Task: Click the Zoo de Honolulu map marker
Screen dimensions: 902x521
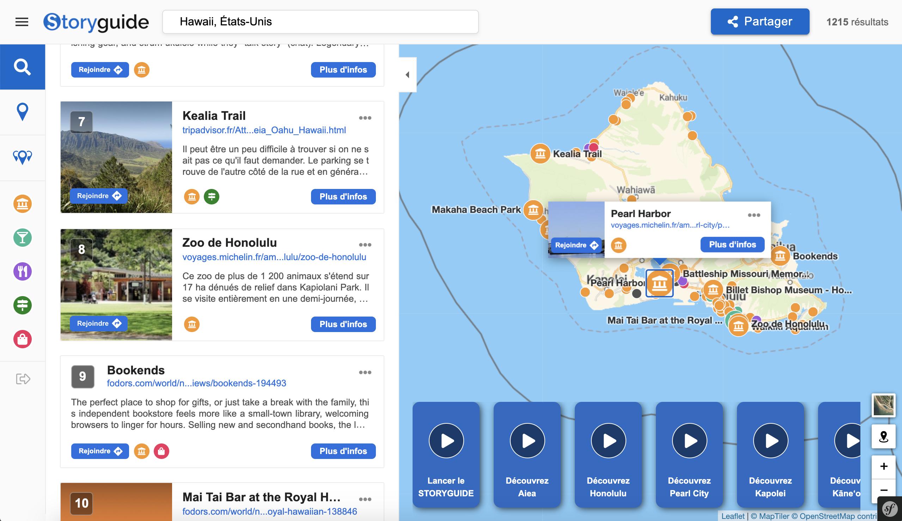Action: coord(738,326)
